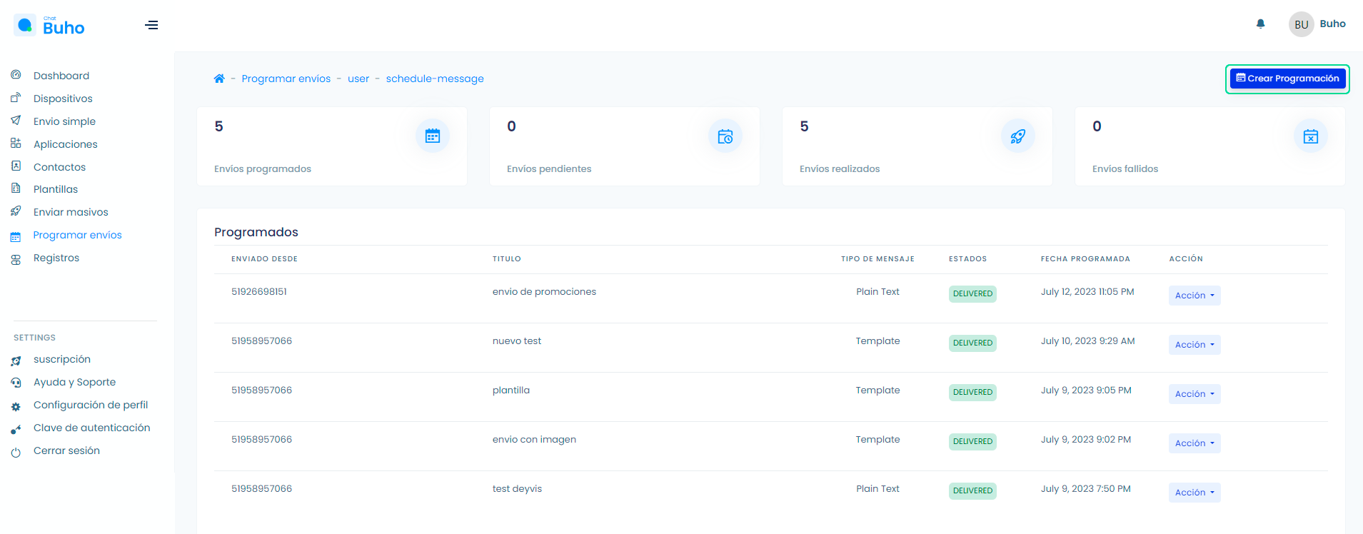The width and height of the screenshot is (1363, 534).
Task: Open Clave de autenticación item
Action: (x=92, y=428)
